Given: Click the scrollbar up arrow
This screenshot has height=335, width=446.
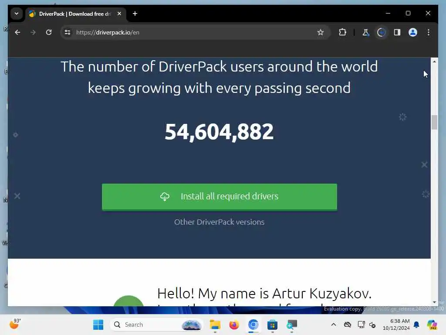Looking at the screenshot, I should coord(434,62).
